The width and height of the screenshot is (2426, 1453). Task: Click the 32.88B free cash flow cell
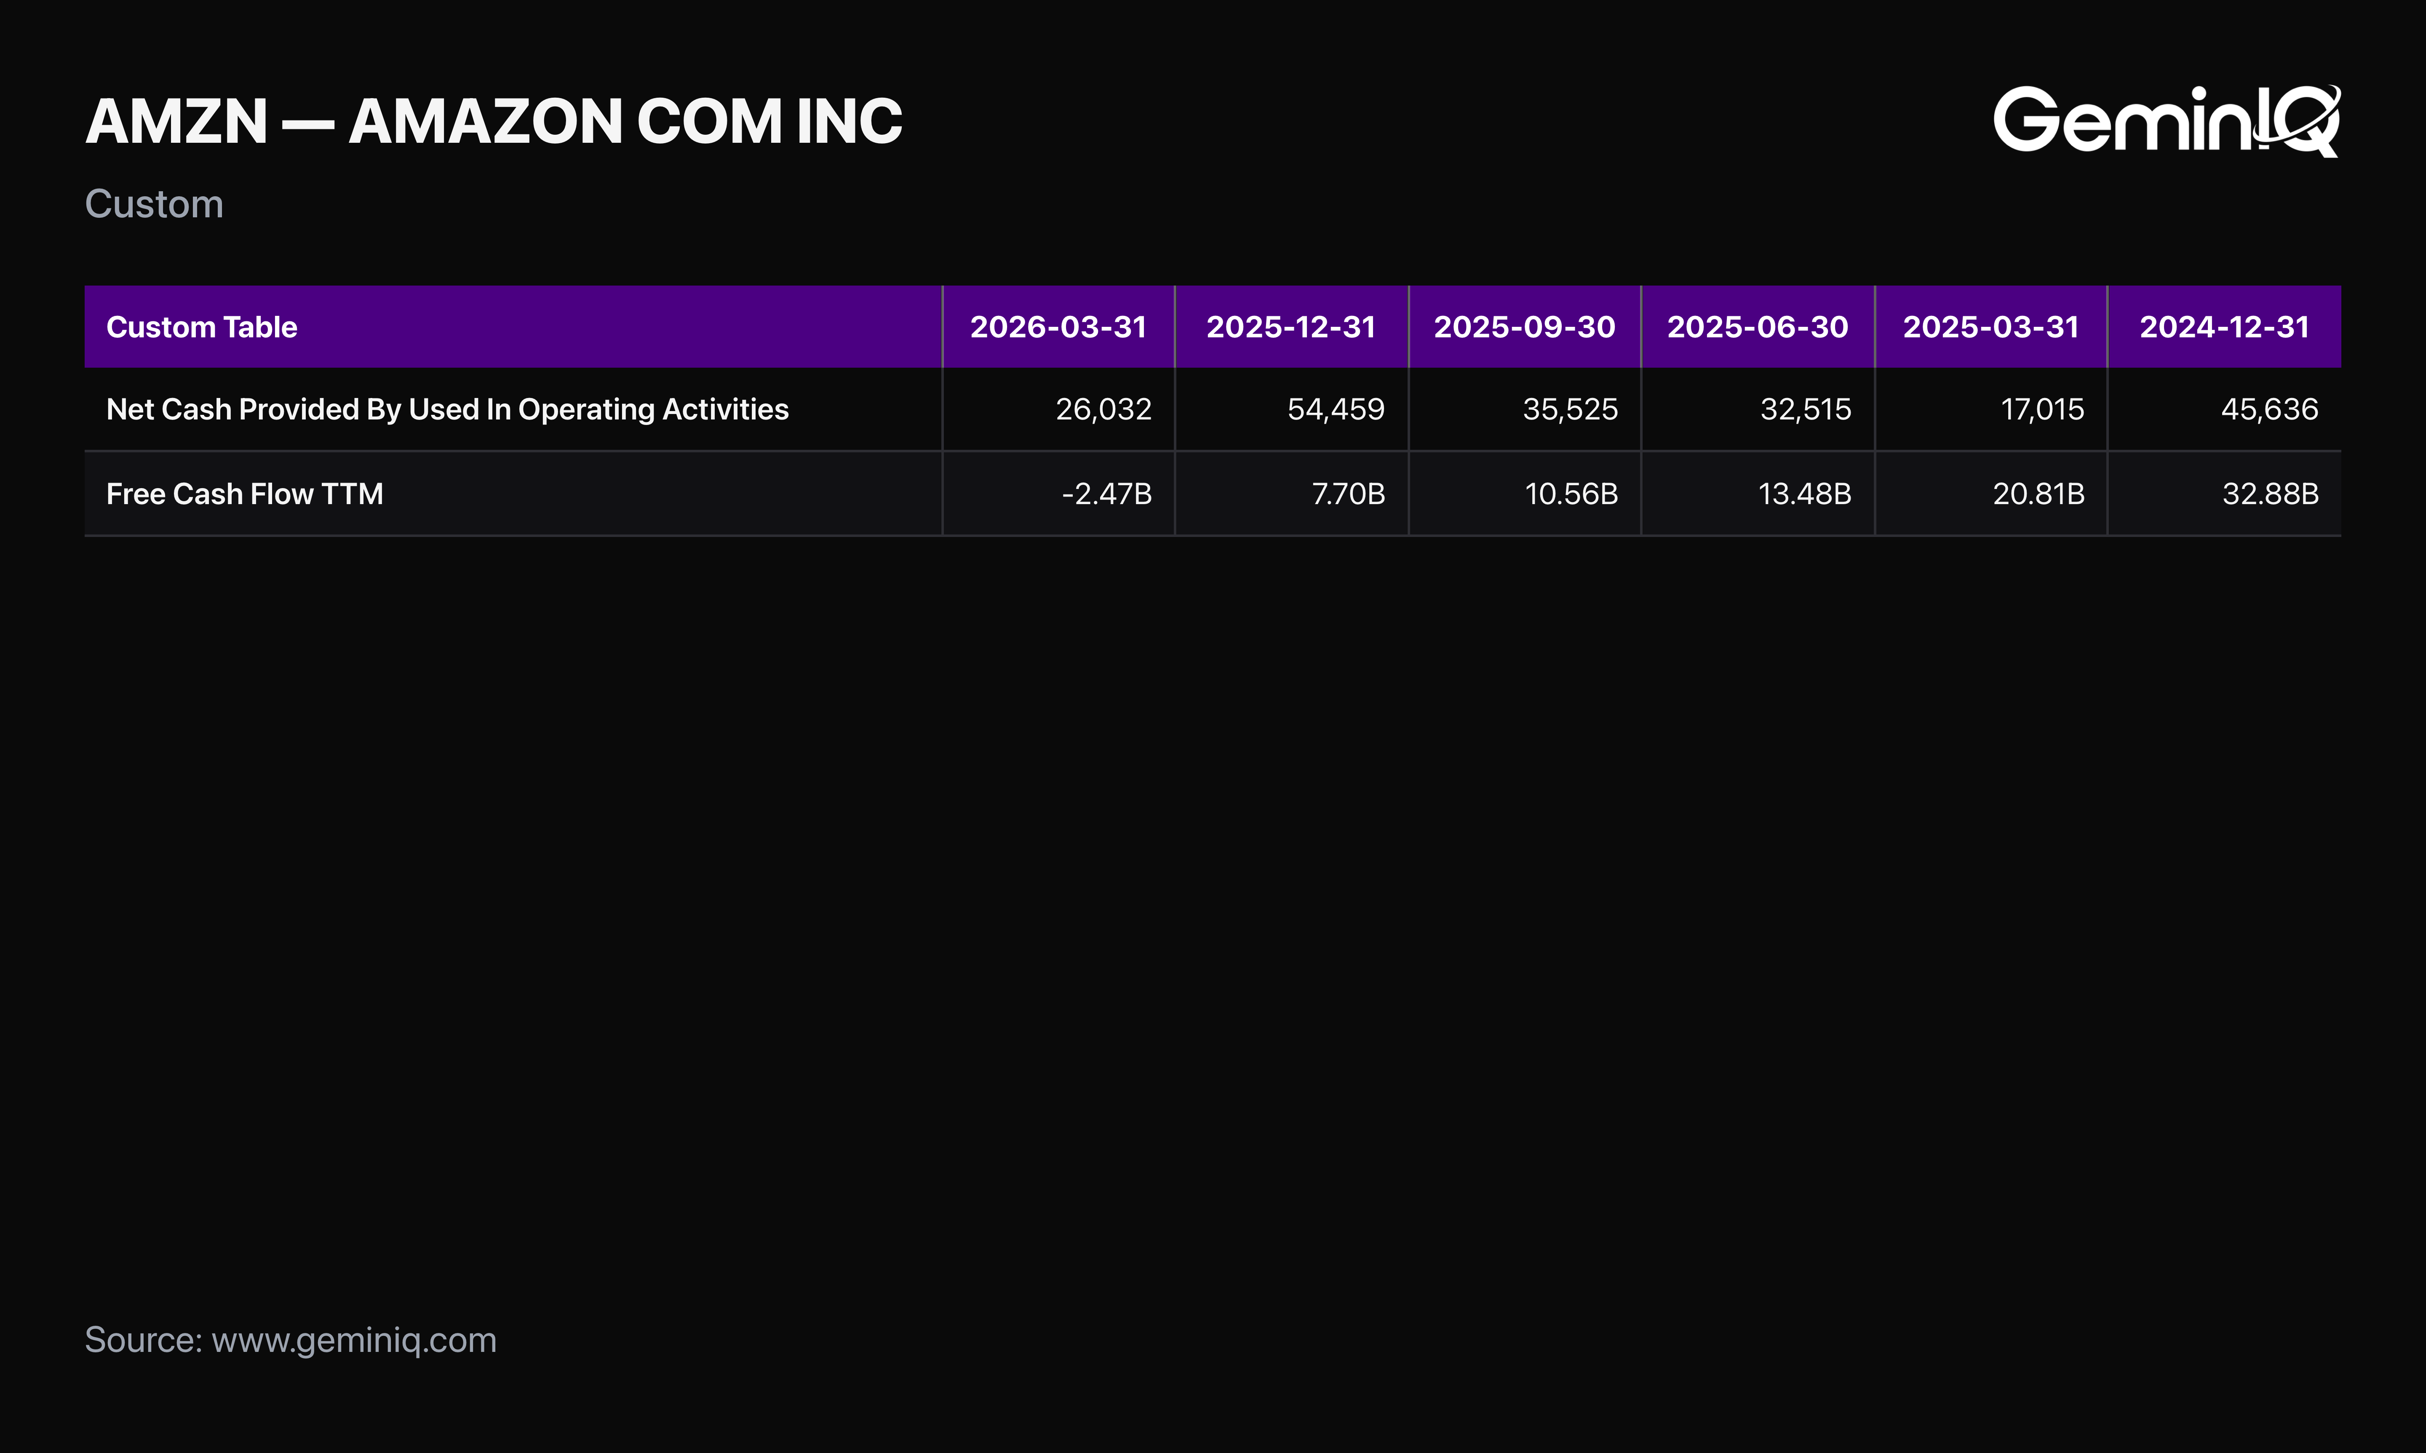pyautogui.click(x=2270, y=494)
